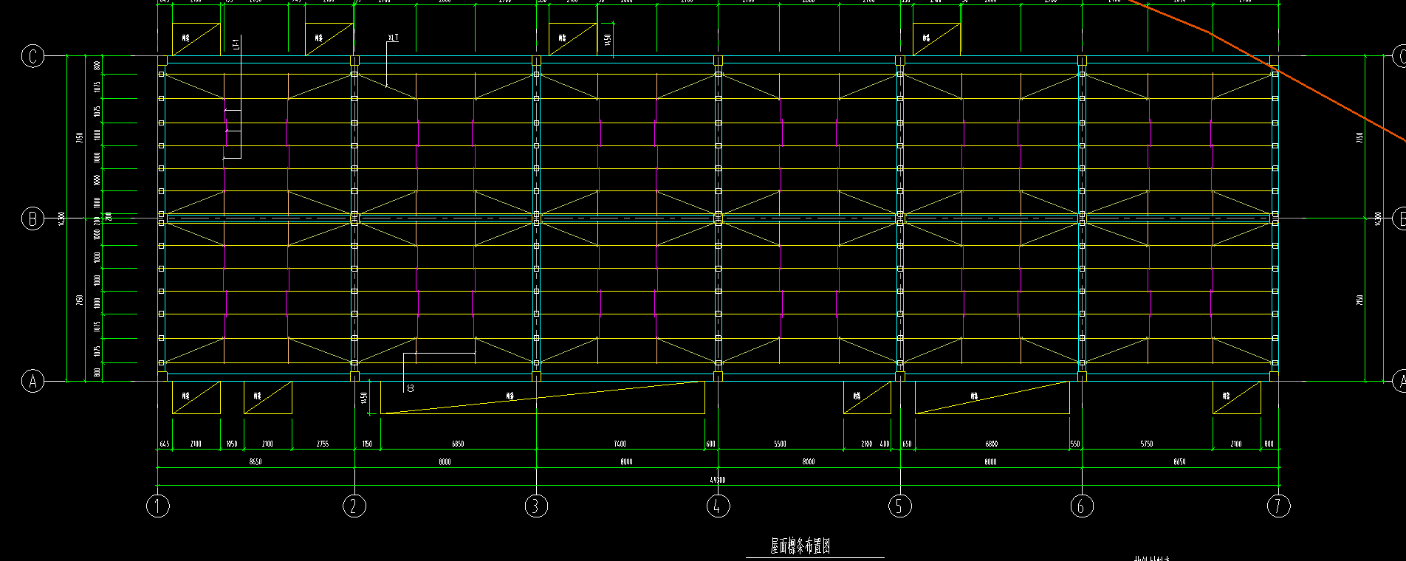Pick grid axis bubble 5
Image resolution: width=1406 pixels, height=561 pixels.
pos(900,506)
